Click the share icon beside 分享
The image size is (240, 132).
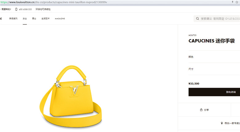click(x=201, y=110)
